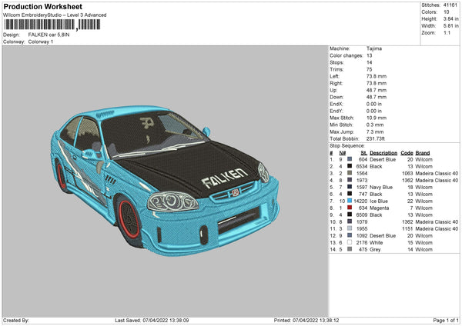
Task: Click the Stop Sequence heading
Action: click(347, 146)
